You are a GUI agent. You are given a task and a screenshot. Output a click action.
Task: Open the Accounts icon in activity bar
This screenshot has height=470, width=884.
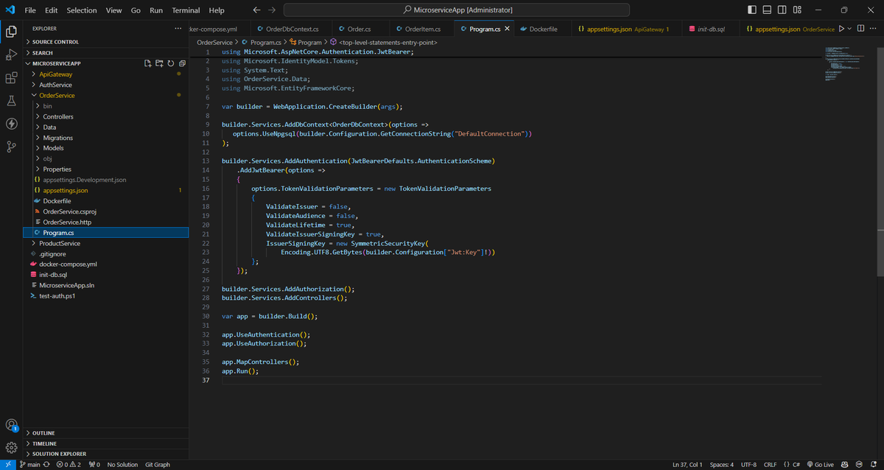11,425
